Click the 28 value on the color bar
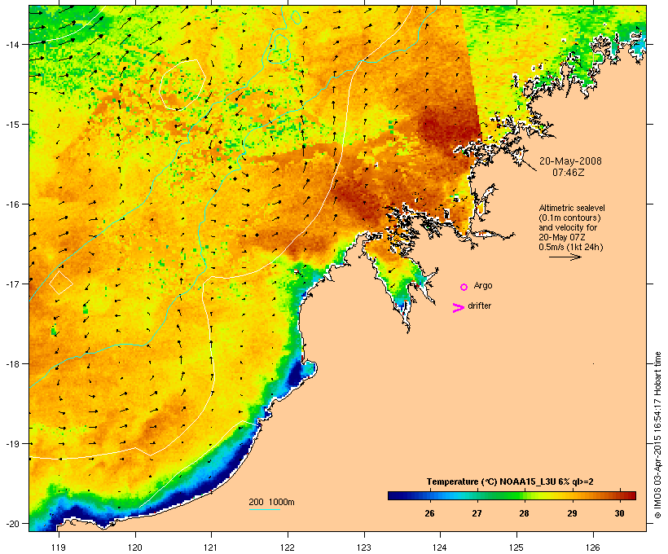Image resolution: width=668 pixels, height=554 pixels. point(524,513)
